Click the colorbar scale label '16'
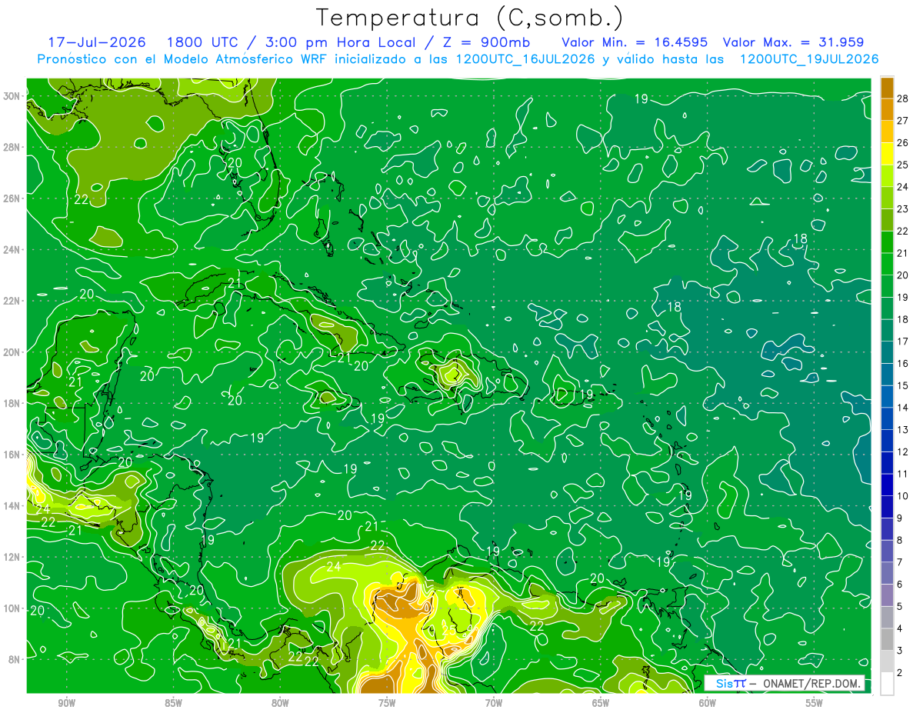 (x=903, y=363)
